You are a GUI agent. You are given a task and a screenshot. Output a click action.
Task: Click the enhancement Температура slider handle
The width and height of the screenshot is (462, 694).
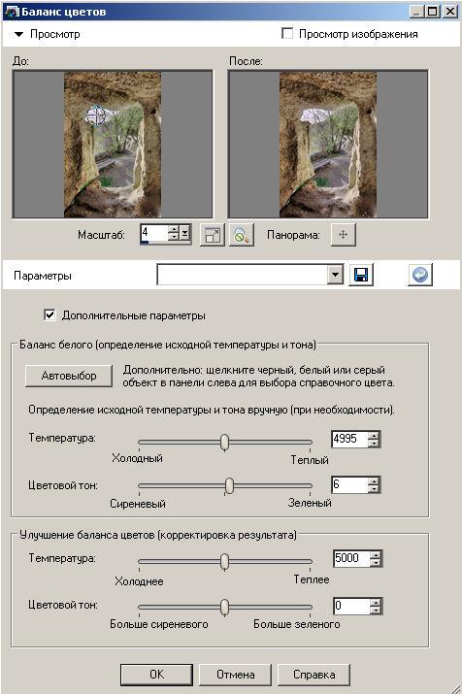(225, 561)
